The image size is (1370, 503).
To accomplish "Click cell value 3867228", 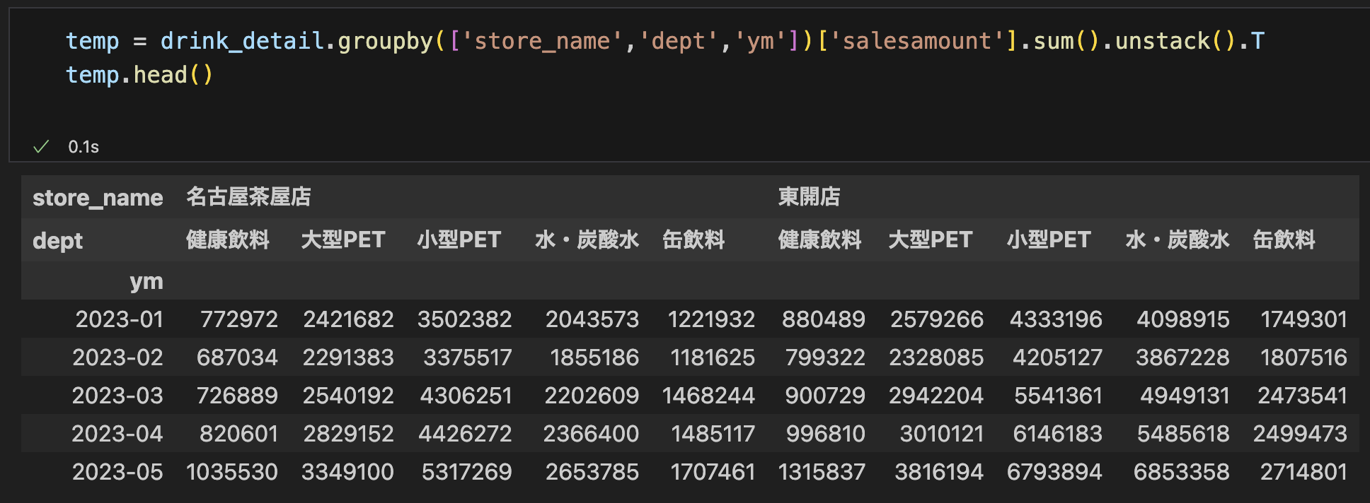I will 1182,357.
